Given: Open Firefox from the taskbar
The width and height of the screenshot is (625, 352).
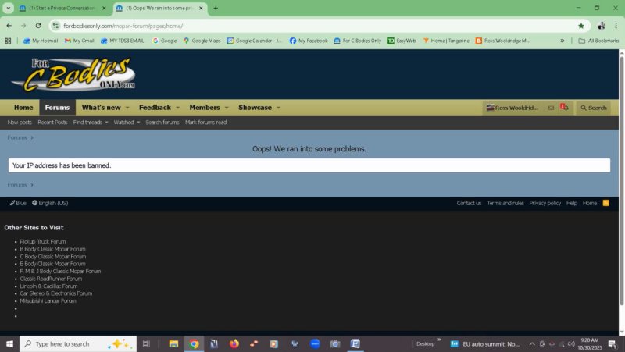Looking at the screenshot, I should tap(234, 343).
